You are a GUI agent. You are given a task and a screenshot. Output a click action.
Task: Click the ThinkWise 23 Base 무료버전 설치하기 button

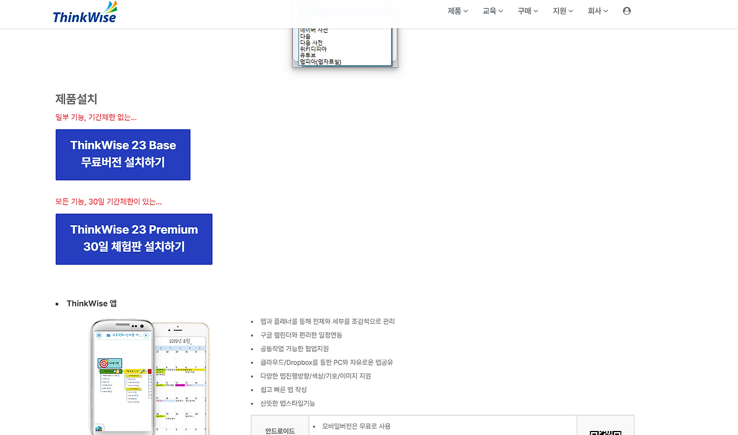pyautogui.click(x=123, y=154)
